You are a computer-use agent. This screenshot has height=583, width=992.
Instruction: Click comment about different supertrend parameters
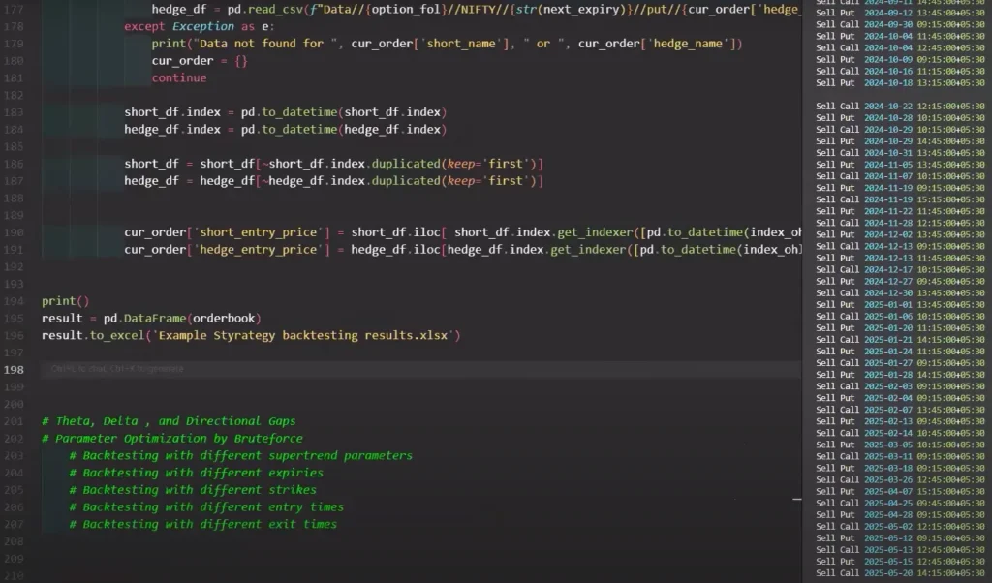240,456
